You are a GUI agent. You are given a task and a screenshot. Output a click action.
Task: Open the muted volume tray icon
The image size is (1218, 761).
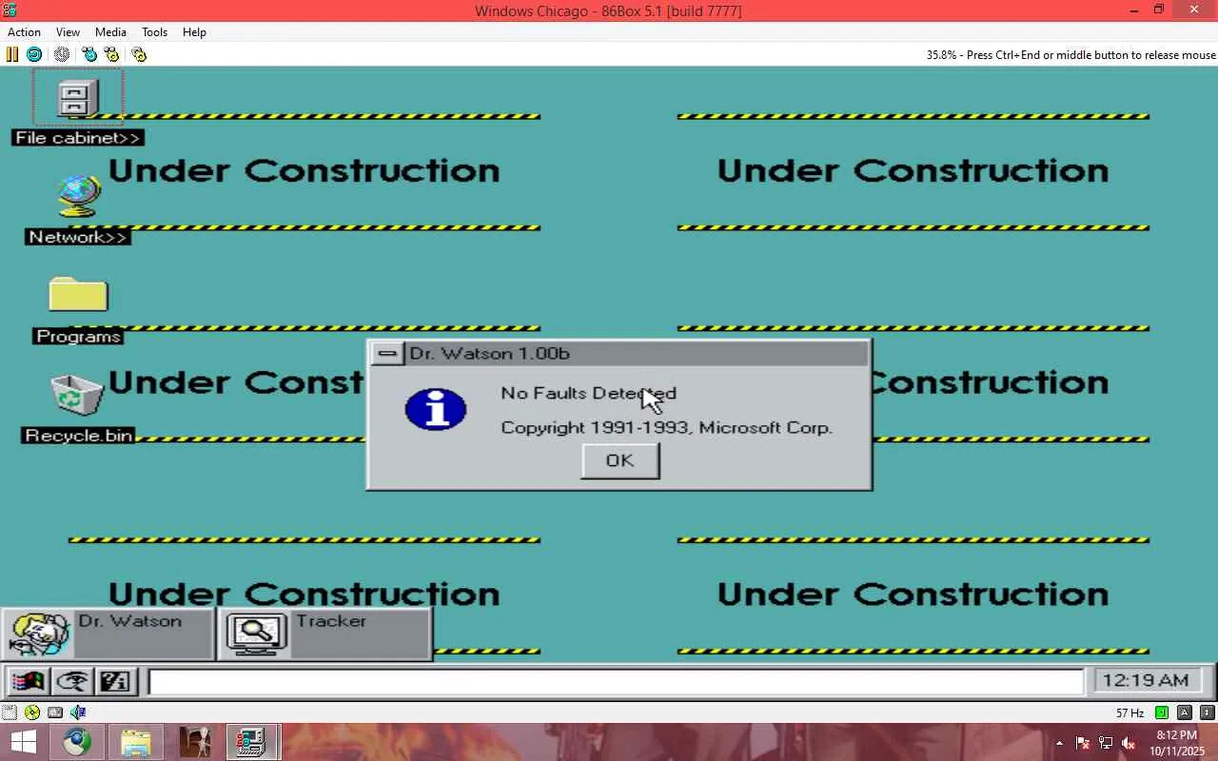click(x=1129, y=743)
